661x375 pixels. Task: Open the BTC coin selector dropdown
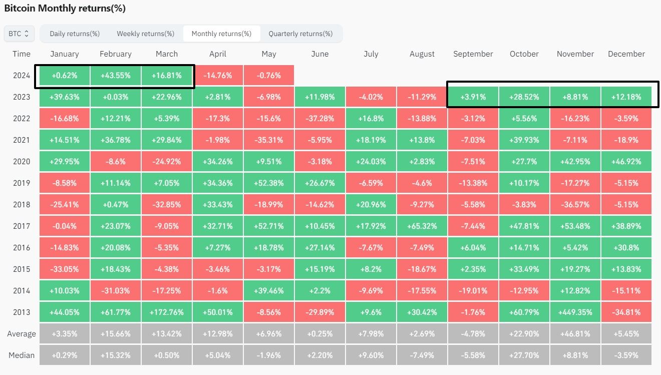[x=19, y=34]
